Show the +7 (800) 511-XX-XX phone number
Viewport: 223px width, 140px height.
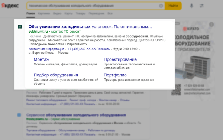77,104
